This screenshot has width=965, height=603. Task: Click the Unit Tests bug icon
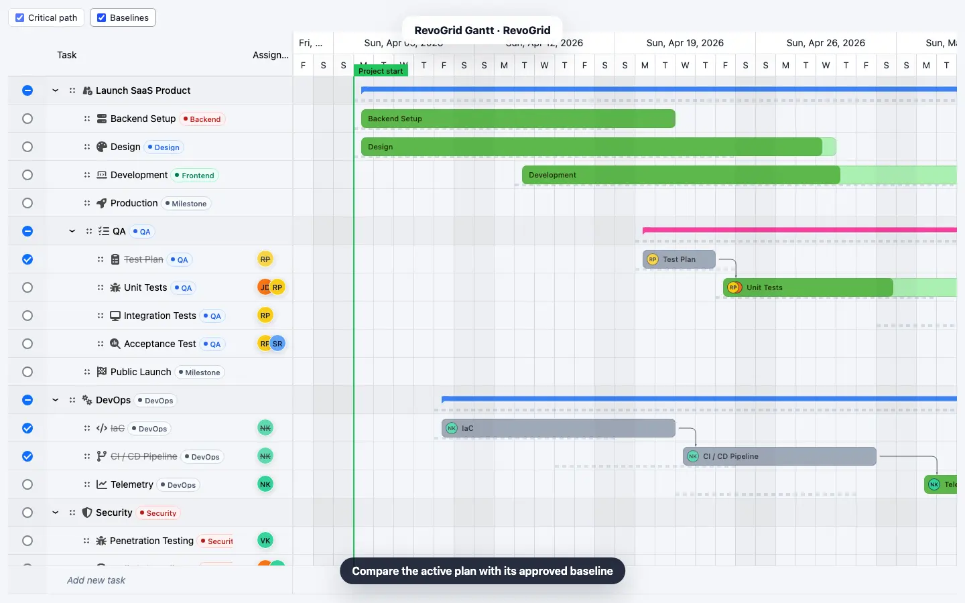(115, 287)
